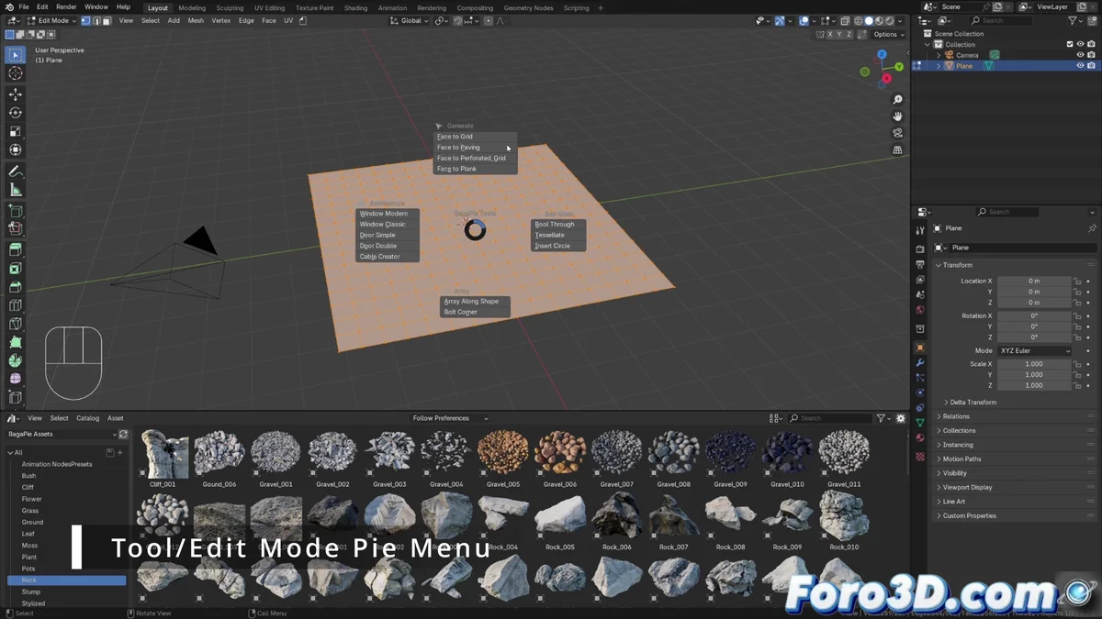Toggle Location X lock icon
1102x619 pixels.
point(1078,281)
